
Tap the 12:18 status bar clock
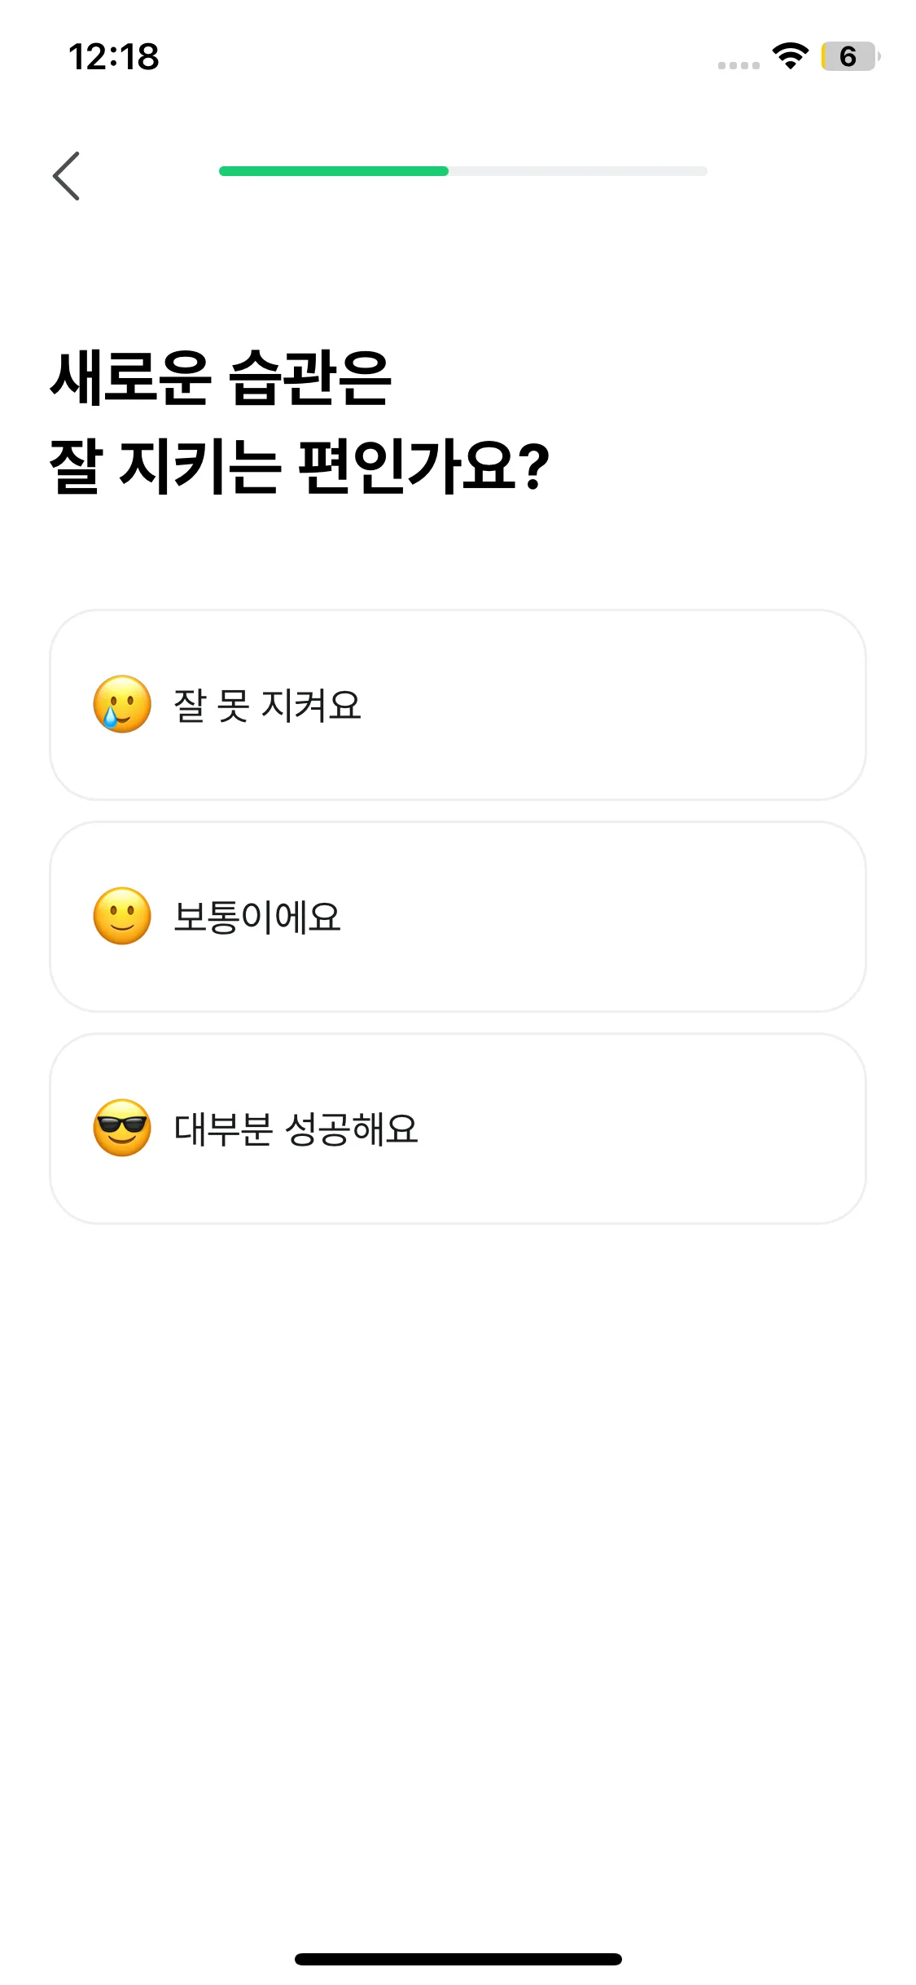click(114, 57)
